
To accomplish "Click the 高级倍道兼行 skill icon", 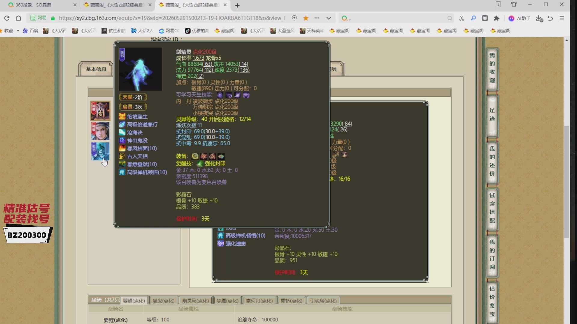I will [122, 124].
